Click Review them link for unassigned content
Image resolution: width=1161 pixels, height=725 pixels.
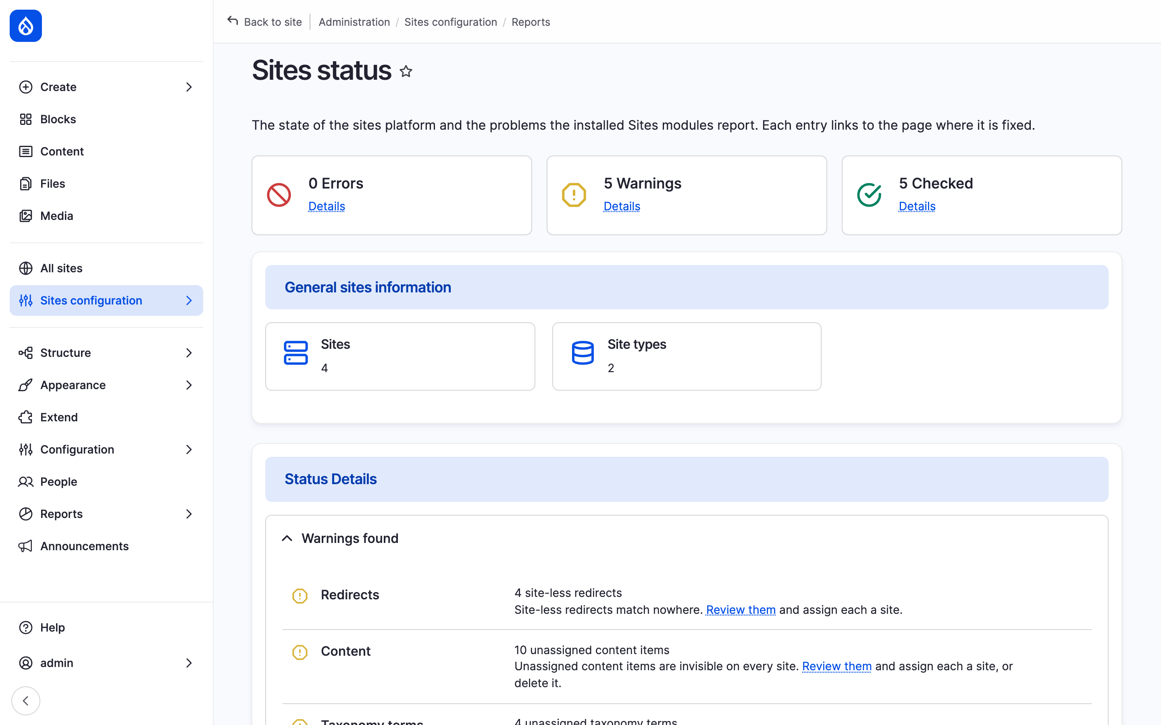tap(837, 667)
